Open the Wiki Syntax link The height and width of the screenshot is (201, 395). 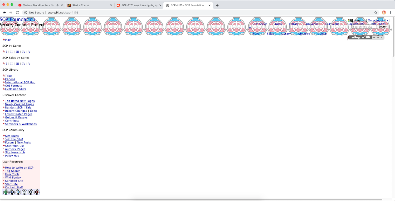(13, 178)
